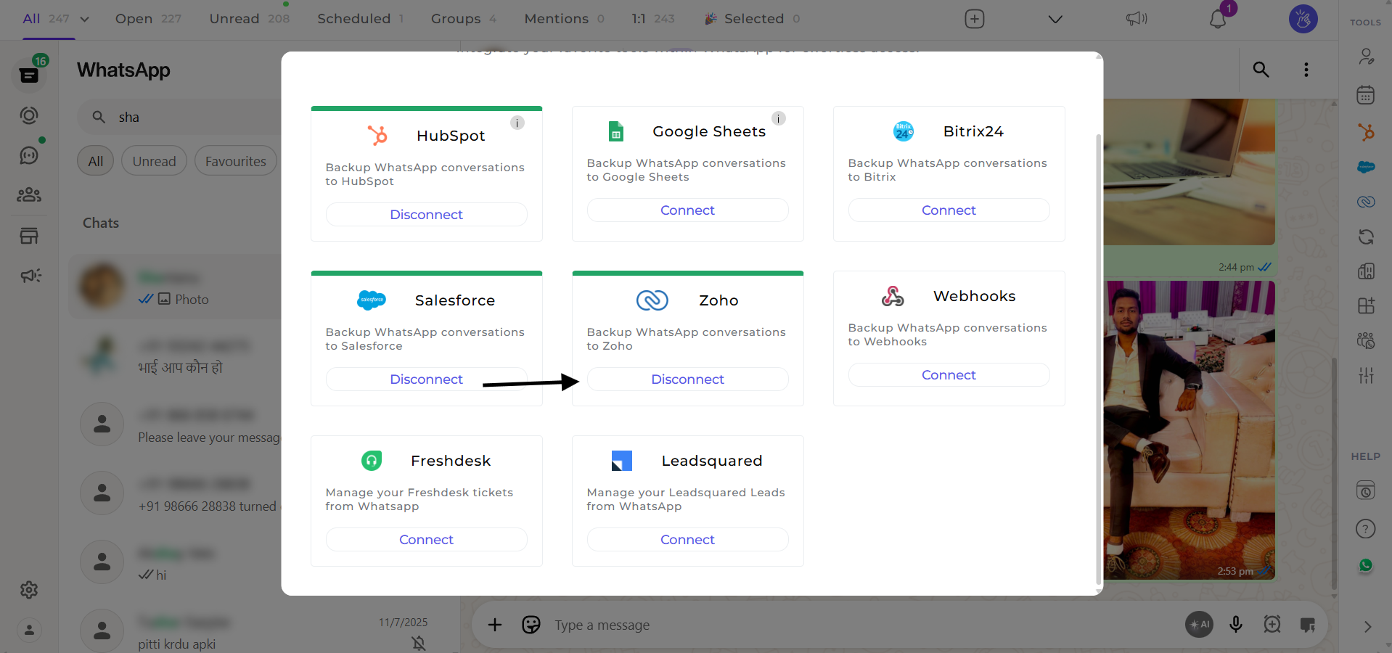This screenshot has height=653, width=1392.
Task: Disconnect the Zoho integration
Action: (687, 379)
